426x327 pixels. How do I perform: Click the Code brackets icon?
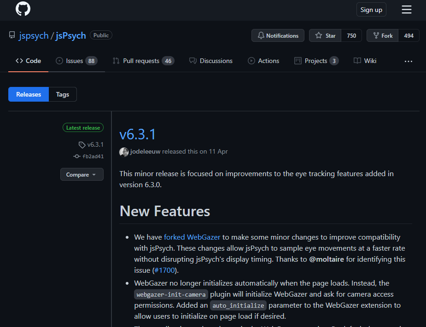tap(19, 61)
